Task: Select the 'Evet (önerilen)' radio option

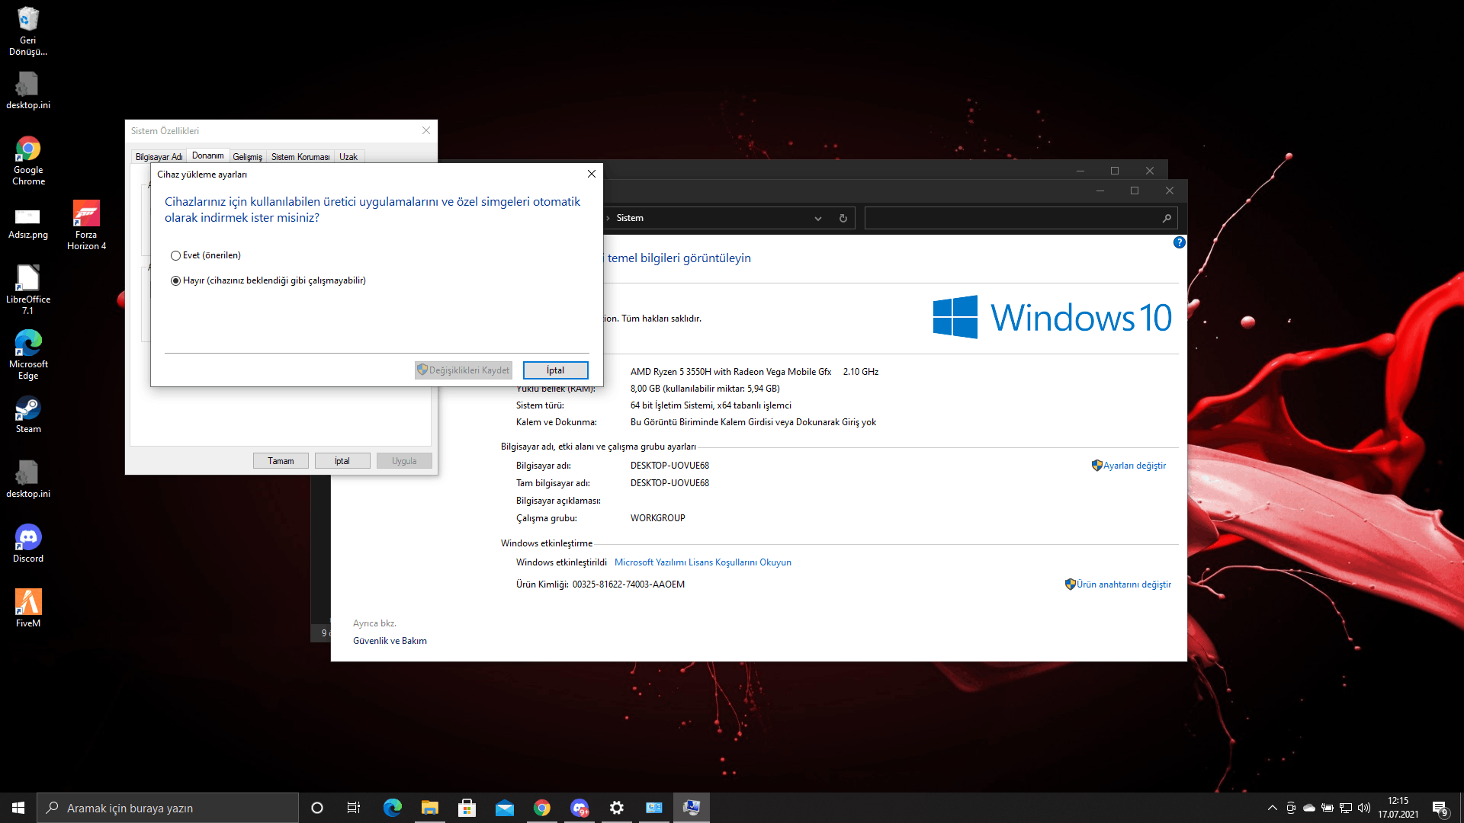Action: pyautogui.click(x=176, y=256)
